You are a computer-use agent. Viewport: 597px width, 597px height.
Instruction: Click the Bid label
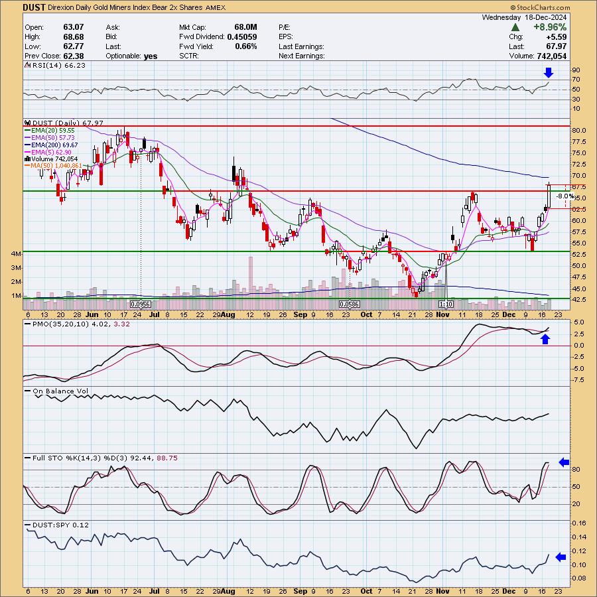pyautogui.click(x=112, y=37)
